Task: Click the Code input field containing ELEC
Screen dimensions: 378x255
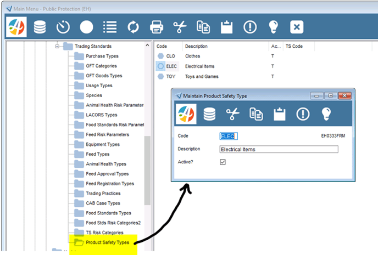Action: pos(229,136)
